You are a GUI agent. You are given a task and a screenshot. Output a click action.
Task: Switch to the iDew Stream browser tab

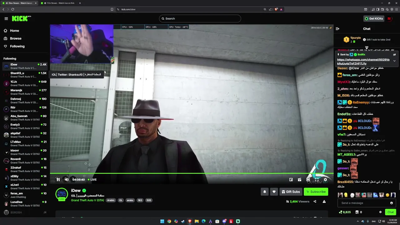pyautogui.click(x=19, y=3)
